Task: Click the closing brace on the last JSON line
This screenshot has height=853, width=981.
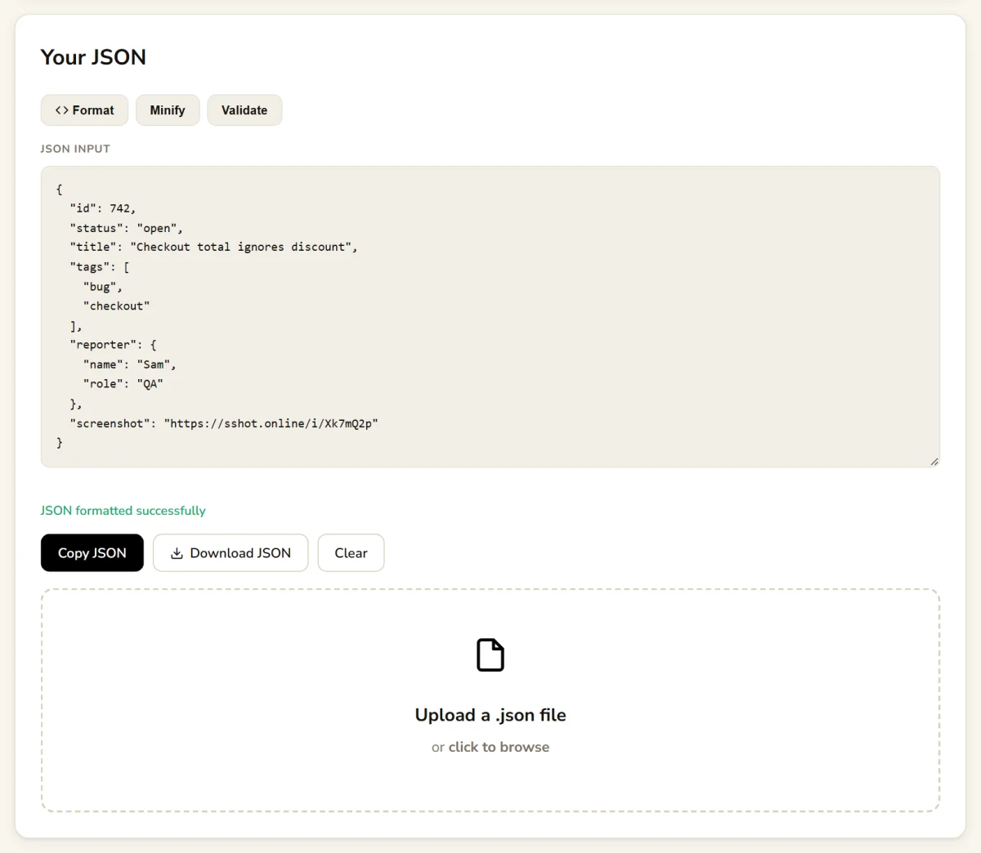Action: [x=59, y=442]
